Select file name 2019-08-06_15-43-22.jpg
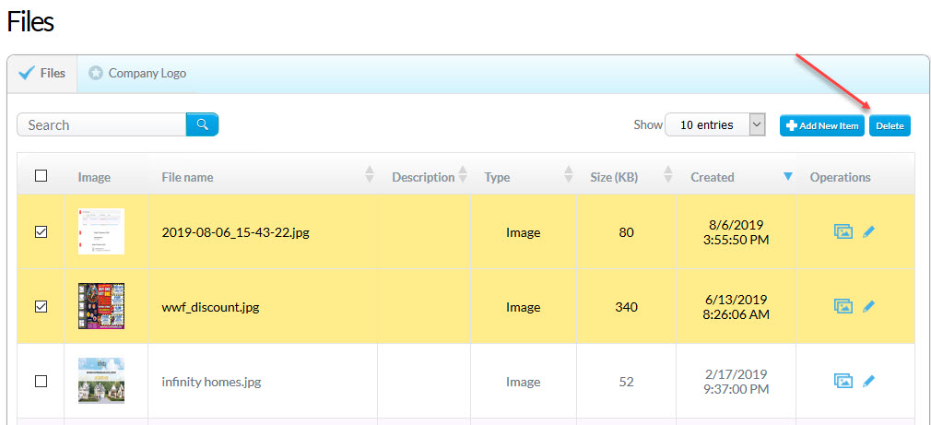 click(x=235, y=232)
